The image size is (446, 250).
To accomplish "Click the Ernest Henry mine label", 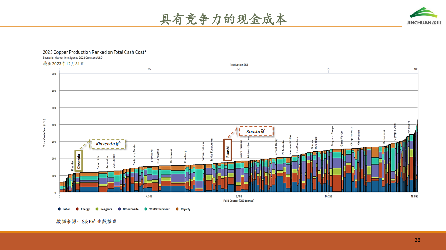I will click(276, 147).
